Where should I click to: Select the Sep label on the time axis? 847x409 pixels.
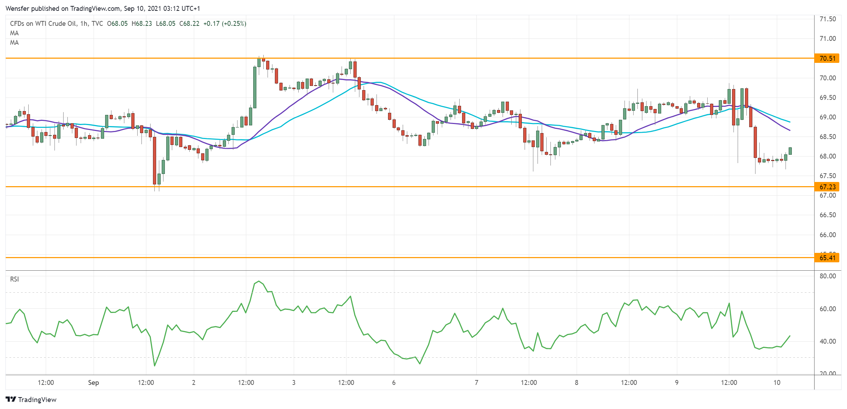pos(93,382)
